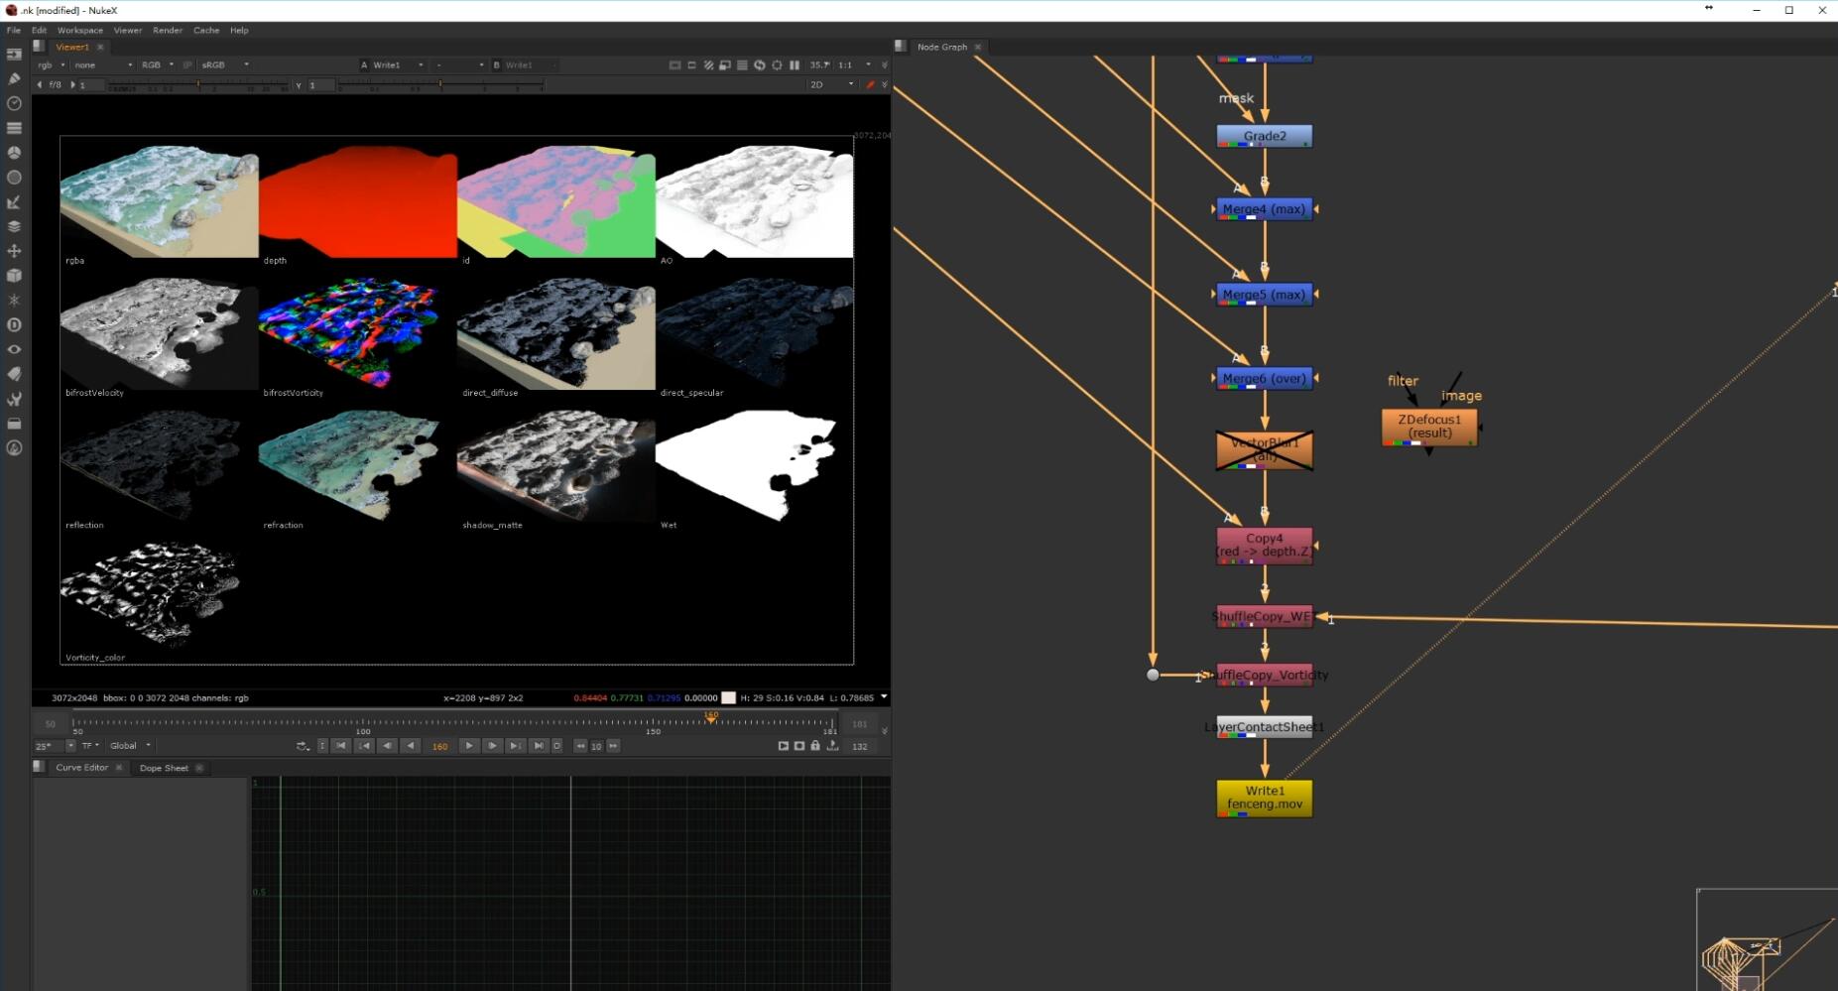Open the Keyer nodes icon
This screenshot has height=991, width=1838.
coord(14,202)
